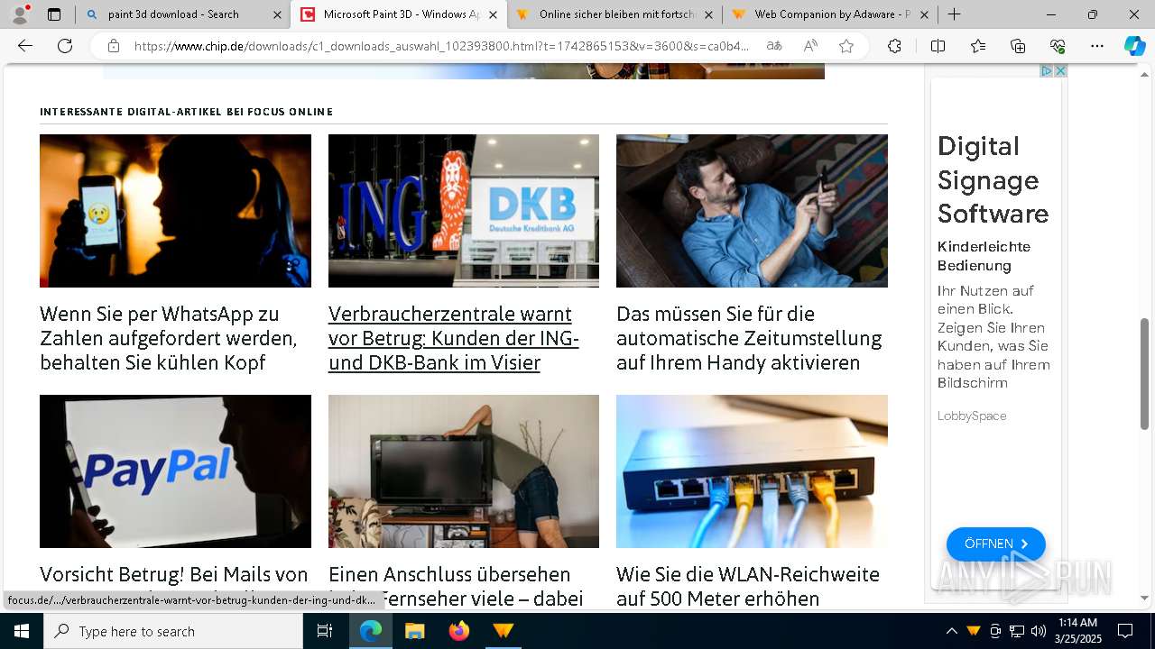This screenshot has width=1155, height=649.
Task: Open the WhatsApp Zahlen article headline
Action: [169, 338]
